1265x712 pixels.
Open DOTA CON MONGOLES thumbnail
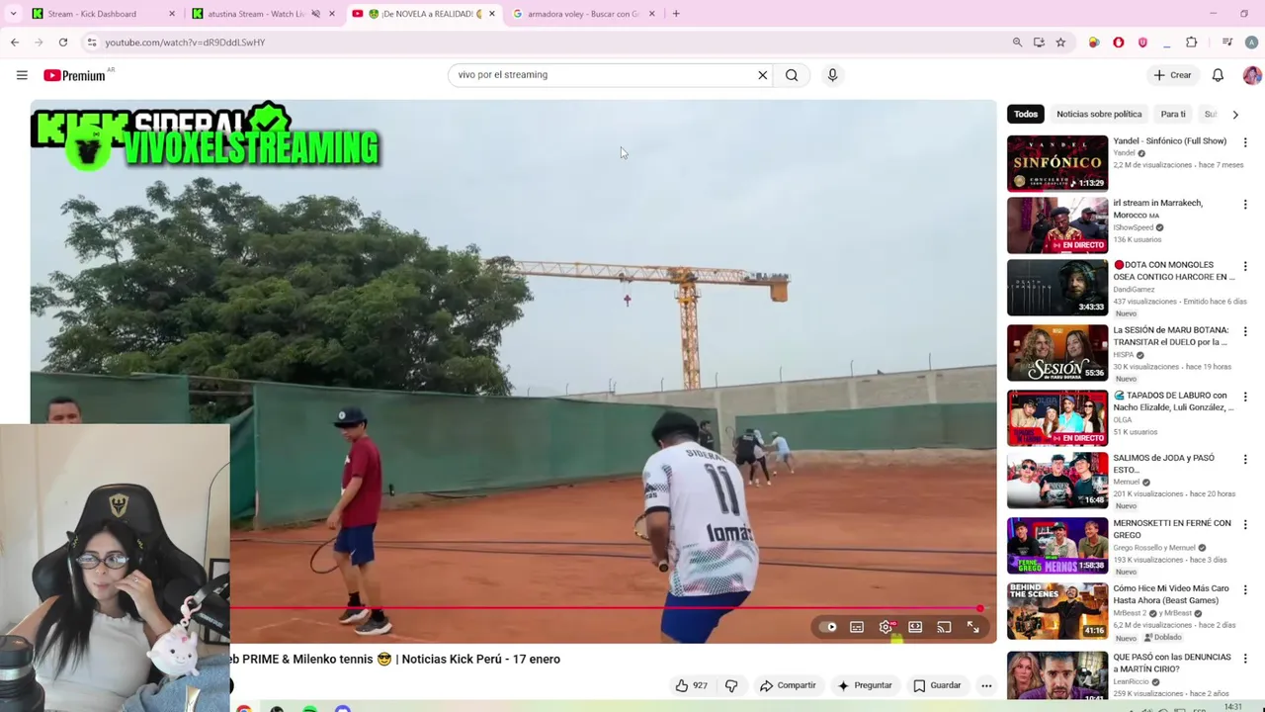coord(1057,288)
